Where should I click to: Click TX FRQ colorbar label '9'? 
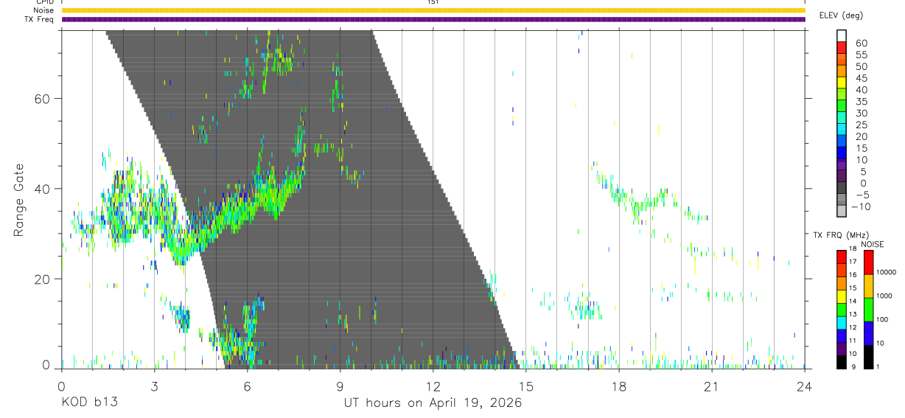[x=854, y=366]
